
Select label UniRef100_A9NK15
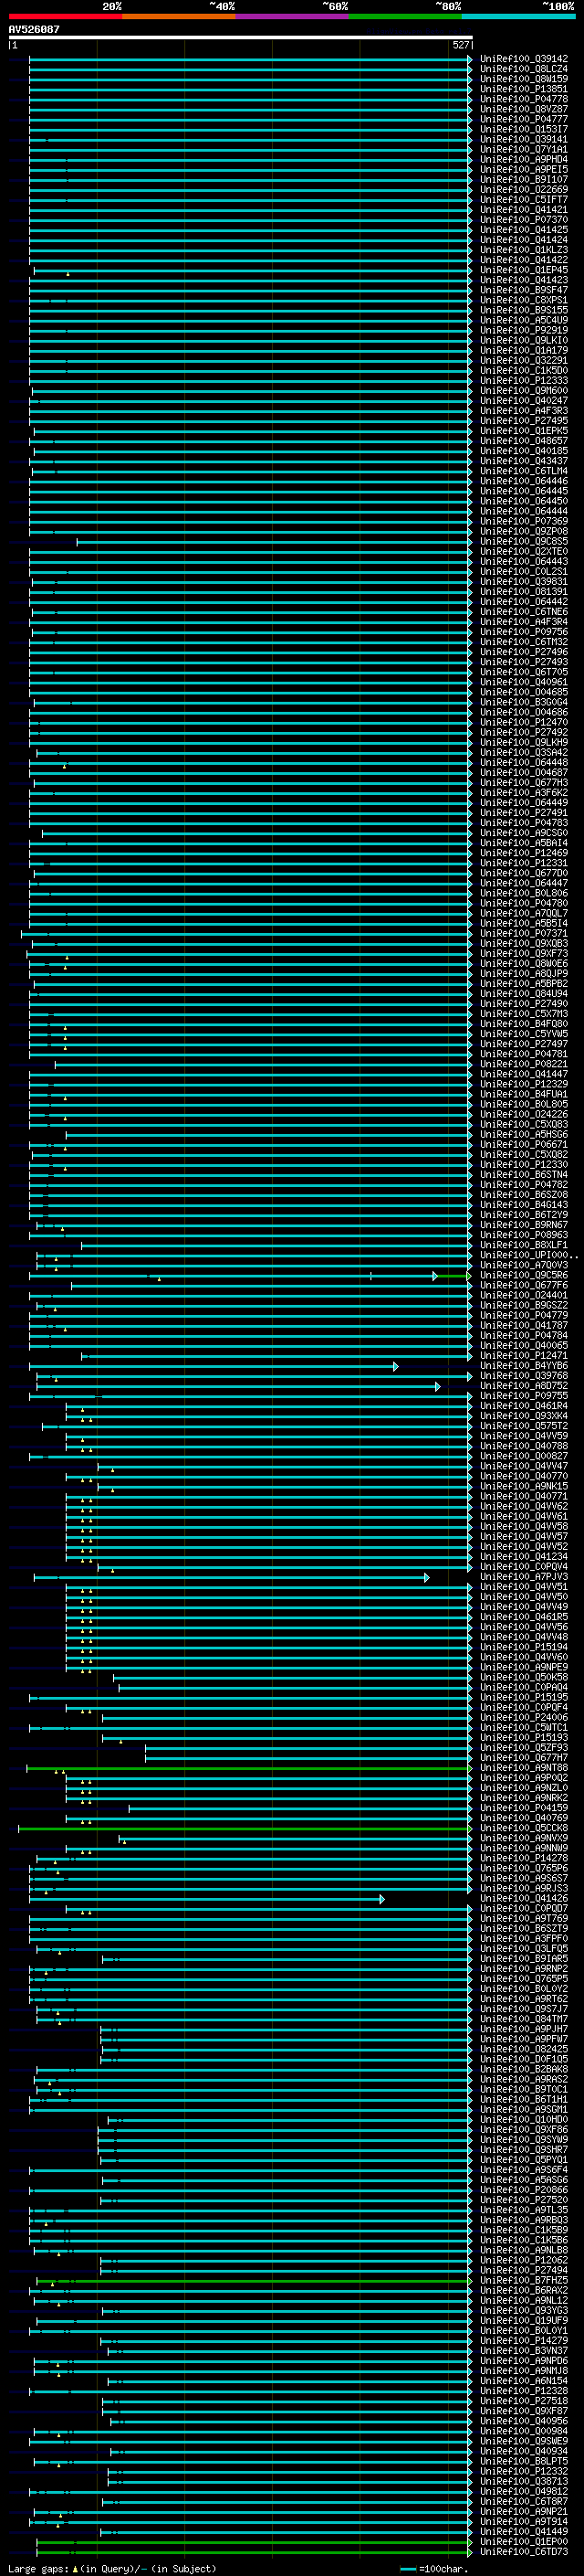pos(524,1486)
